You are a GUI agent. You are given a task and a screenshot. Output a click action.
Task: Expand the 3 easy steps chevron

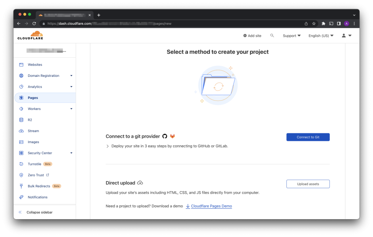click(107, 146)
